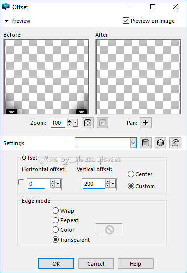Select the Pan navigate cross-arrow icon
Screen dimensions: 187x273
tap(146, 123)
